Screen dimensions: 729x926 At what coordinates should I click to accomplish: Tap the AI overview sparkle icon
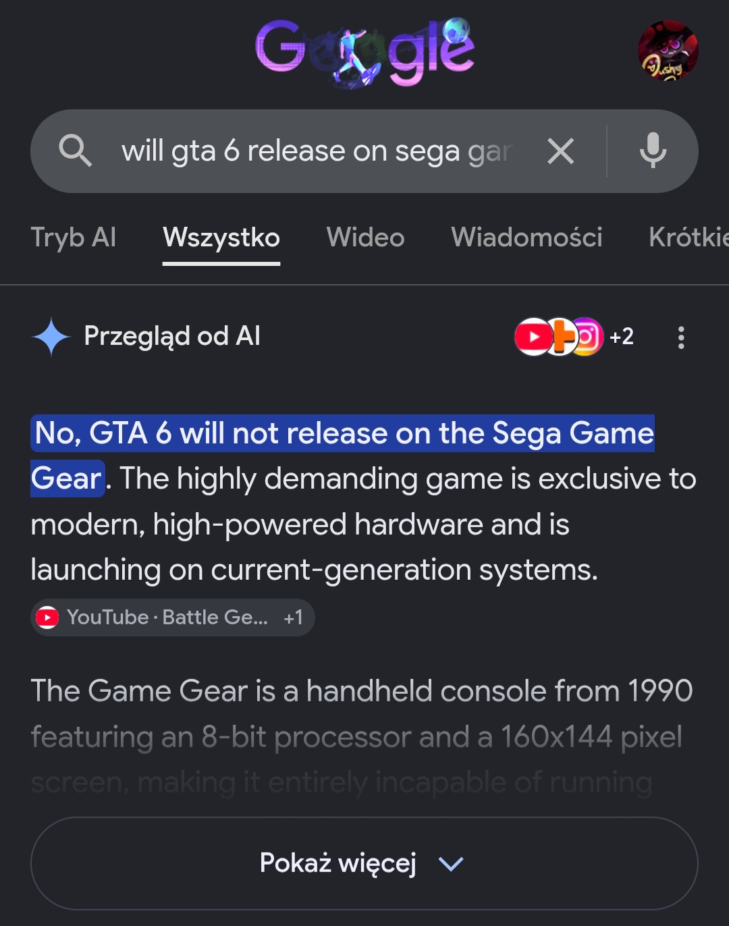tap(51, 336)
